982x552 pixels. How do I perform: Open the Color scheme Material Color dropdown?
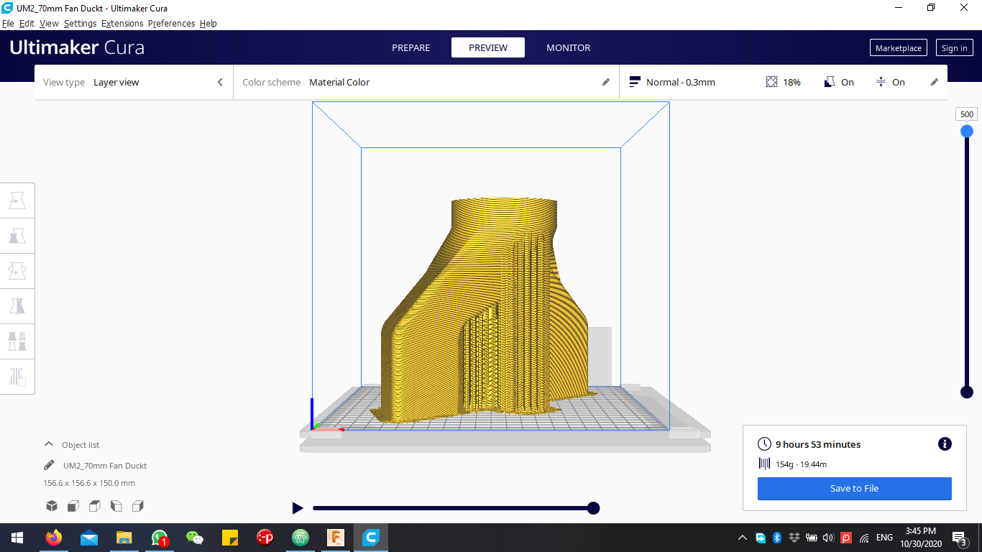click(426, 82)
